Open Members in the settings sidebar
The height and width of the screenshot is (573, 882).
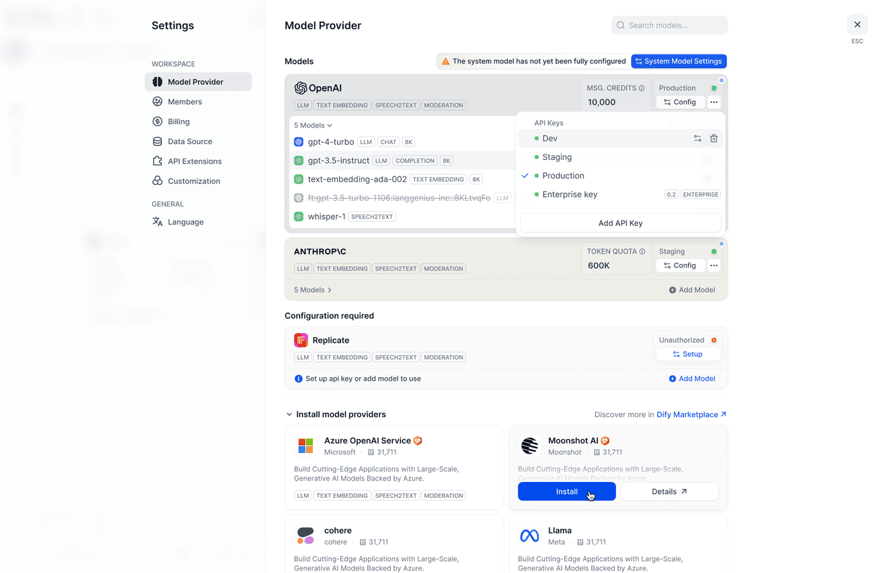185,102
